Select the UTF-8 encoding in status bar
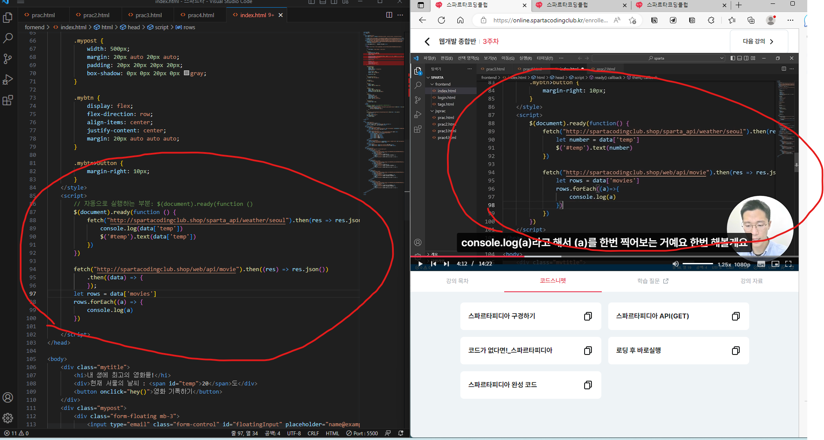824x440 pixels. (294, 433)
